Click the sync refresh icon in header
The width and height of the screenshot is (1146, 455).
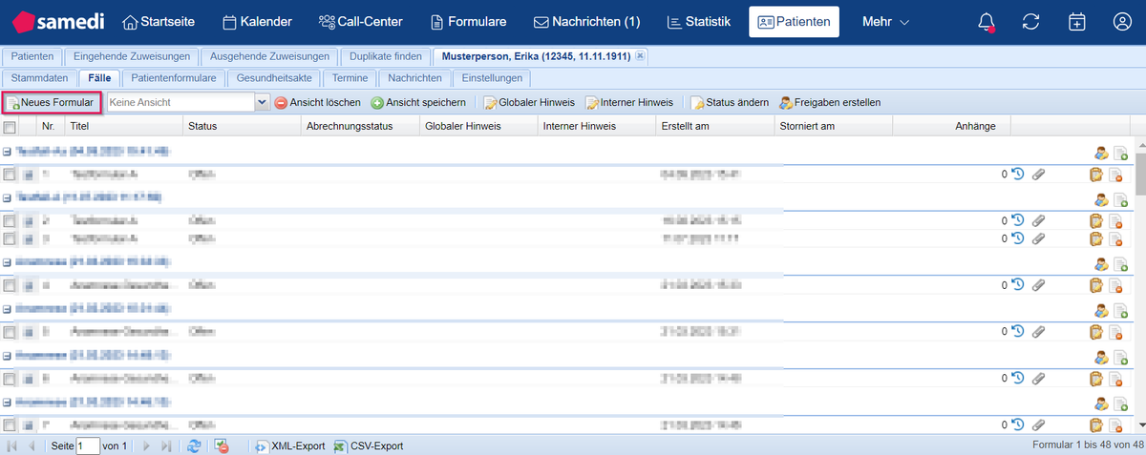pos(1030,22)
